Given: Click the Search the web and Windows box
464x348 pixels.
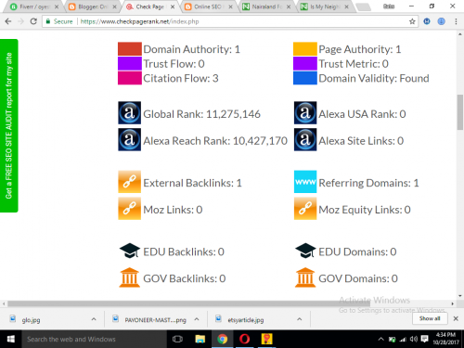Looking at the screenshot, I should point(95,339).
